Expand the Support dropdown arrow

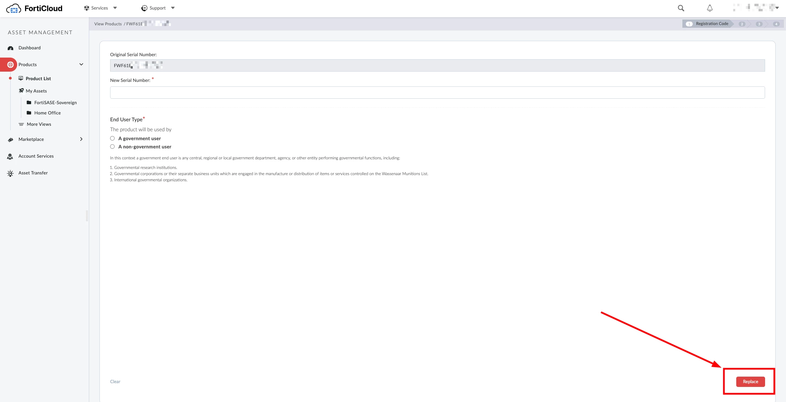coord(173,8)
